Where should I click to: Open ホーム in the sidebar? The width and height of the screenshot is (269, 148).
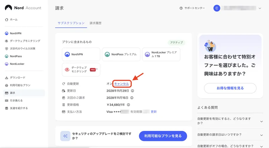(13, 19)
